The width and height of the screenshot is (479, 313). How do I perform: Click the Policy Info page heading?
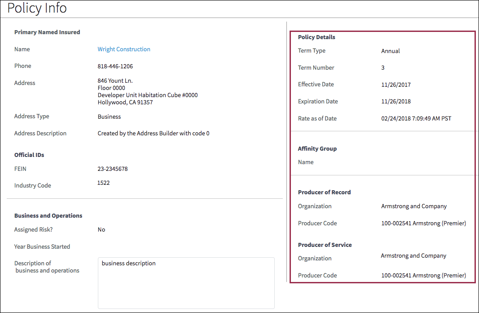tap(36, 8)
